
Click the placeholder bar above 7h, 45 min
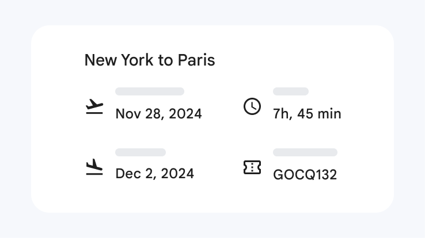[x=291, y=91]
